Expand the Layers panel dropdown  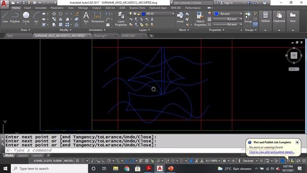[144, 30]
